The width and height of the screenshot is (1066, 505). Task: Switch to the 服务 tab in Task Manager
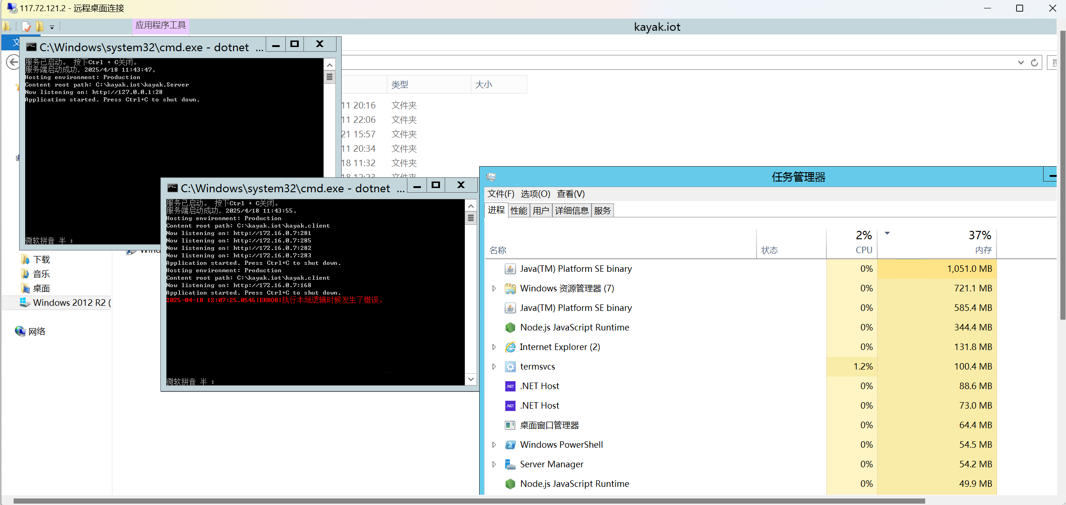pyautogui.click(x=603, y=210)
